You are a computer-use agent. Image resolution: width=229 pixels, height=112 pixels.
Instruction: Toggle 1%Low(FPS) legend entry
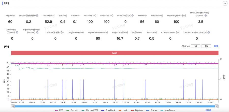pos(90,110)
